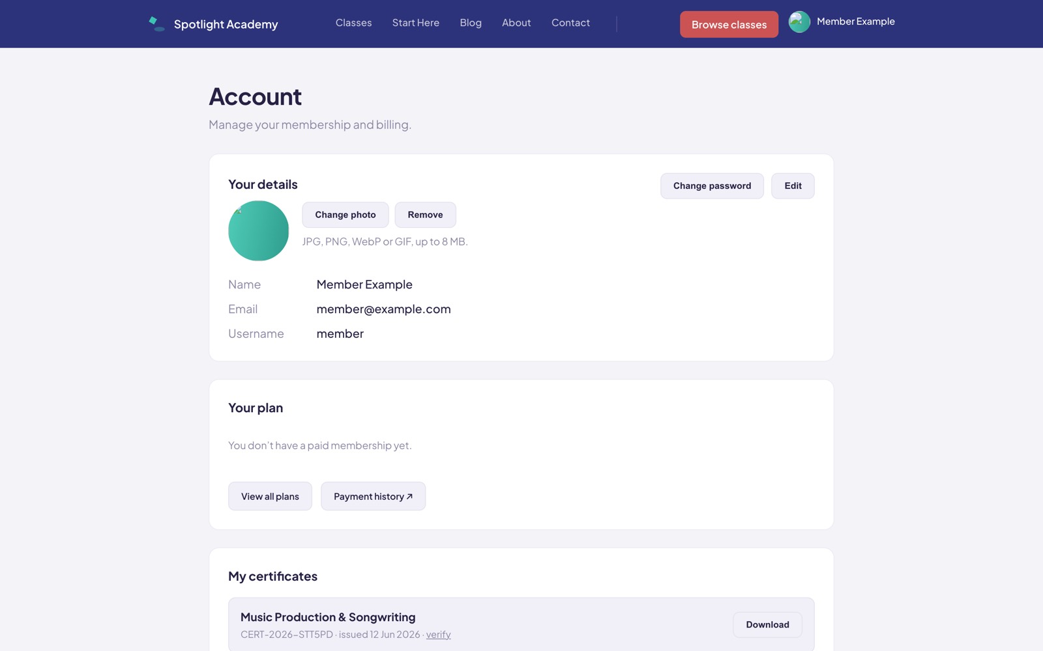Click the Music Production & Songwriting title
The image size is (1043, 651).
[x=328, y=617]
